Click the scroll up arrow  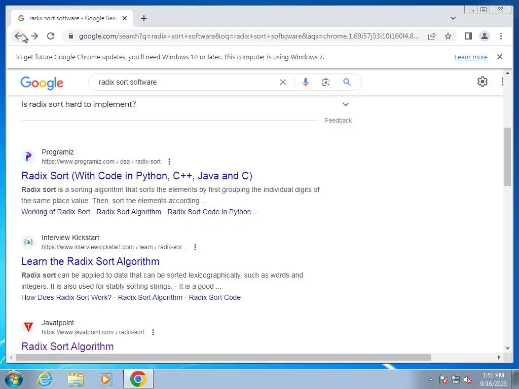[507, 73]
